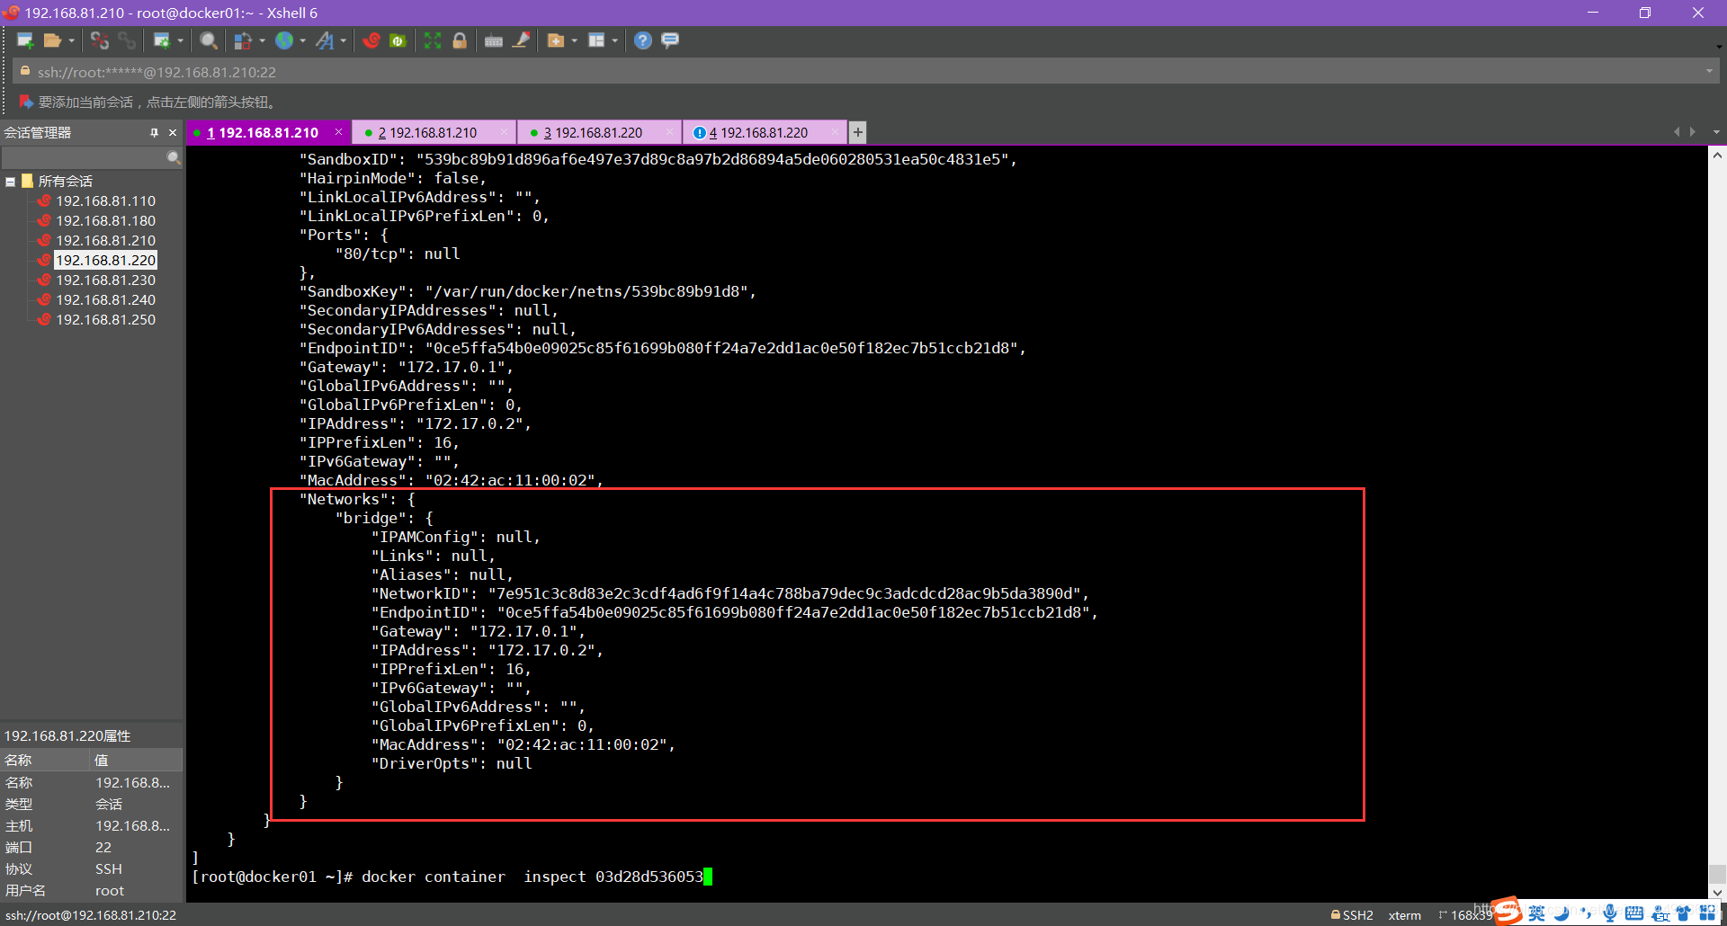The width and height of the screenshot is (1727, 926).
Task: Open Help with the question mark icon
Action: pos(643,40)
